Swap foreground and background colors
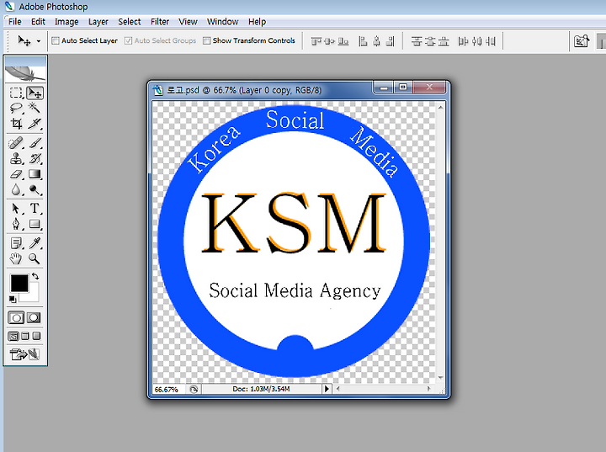The image size is (606, 452). point(35,276)
